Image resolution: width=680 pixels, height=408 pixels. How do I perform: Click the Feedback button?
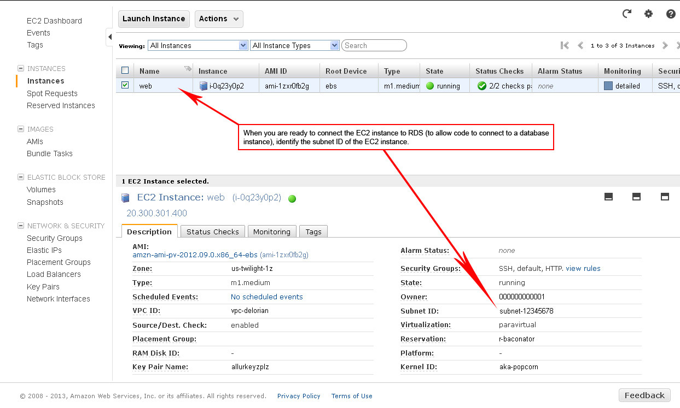(644, 395)
